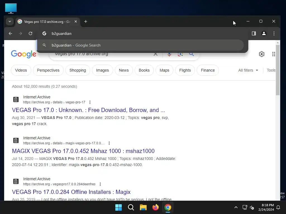
Task: Click Internet Archive favicon of Offline Installers result
Action: point(16,181)
